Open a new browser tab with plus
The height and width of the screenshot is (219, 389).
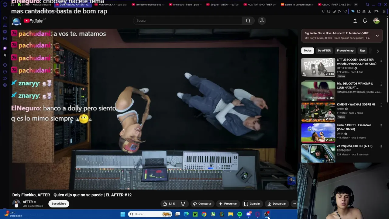click(x=356, y=5)
